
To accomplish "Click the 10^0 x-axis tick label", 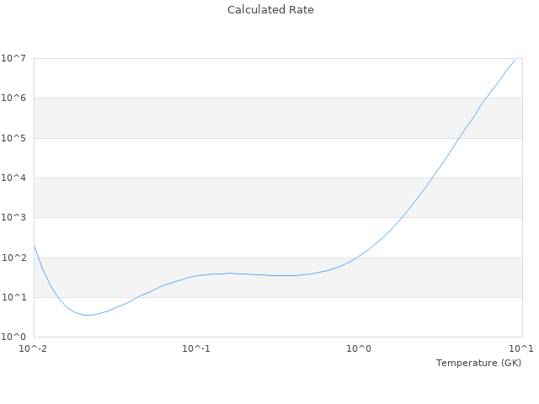I will coord(359,348).
